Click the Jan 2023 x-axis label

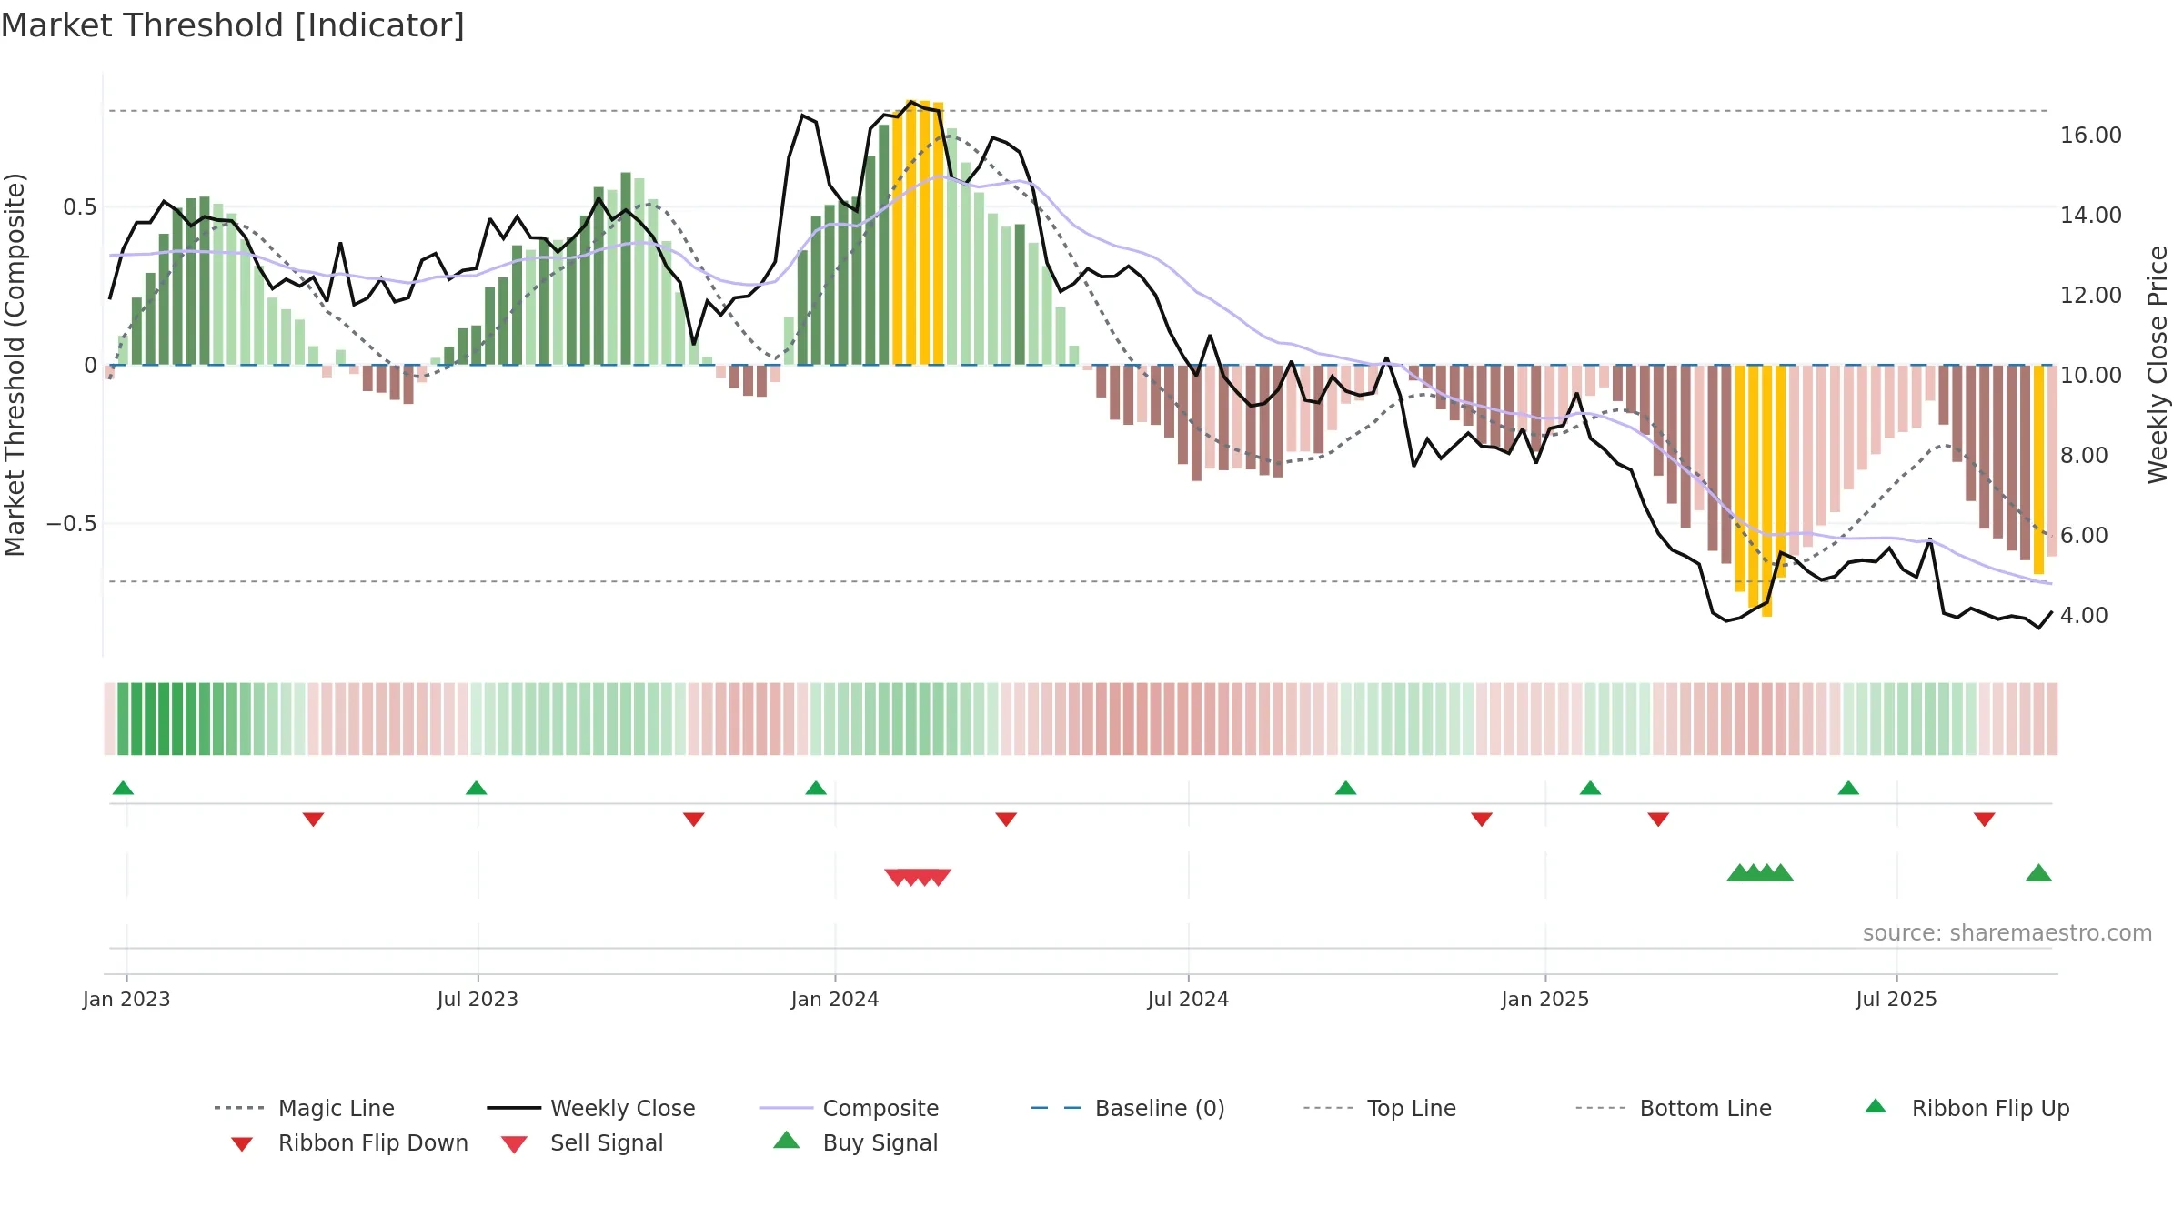(x=126, y=1000)
